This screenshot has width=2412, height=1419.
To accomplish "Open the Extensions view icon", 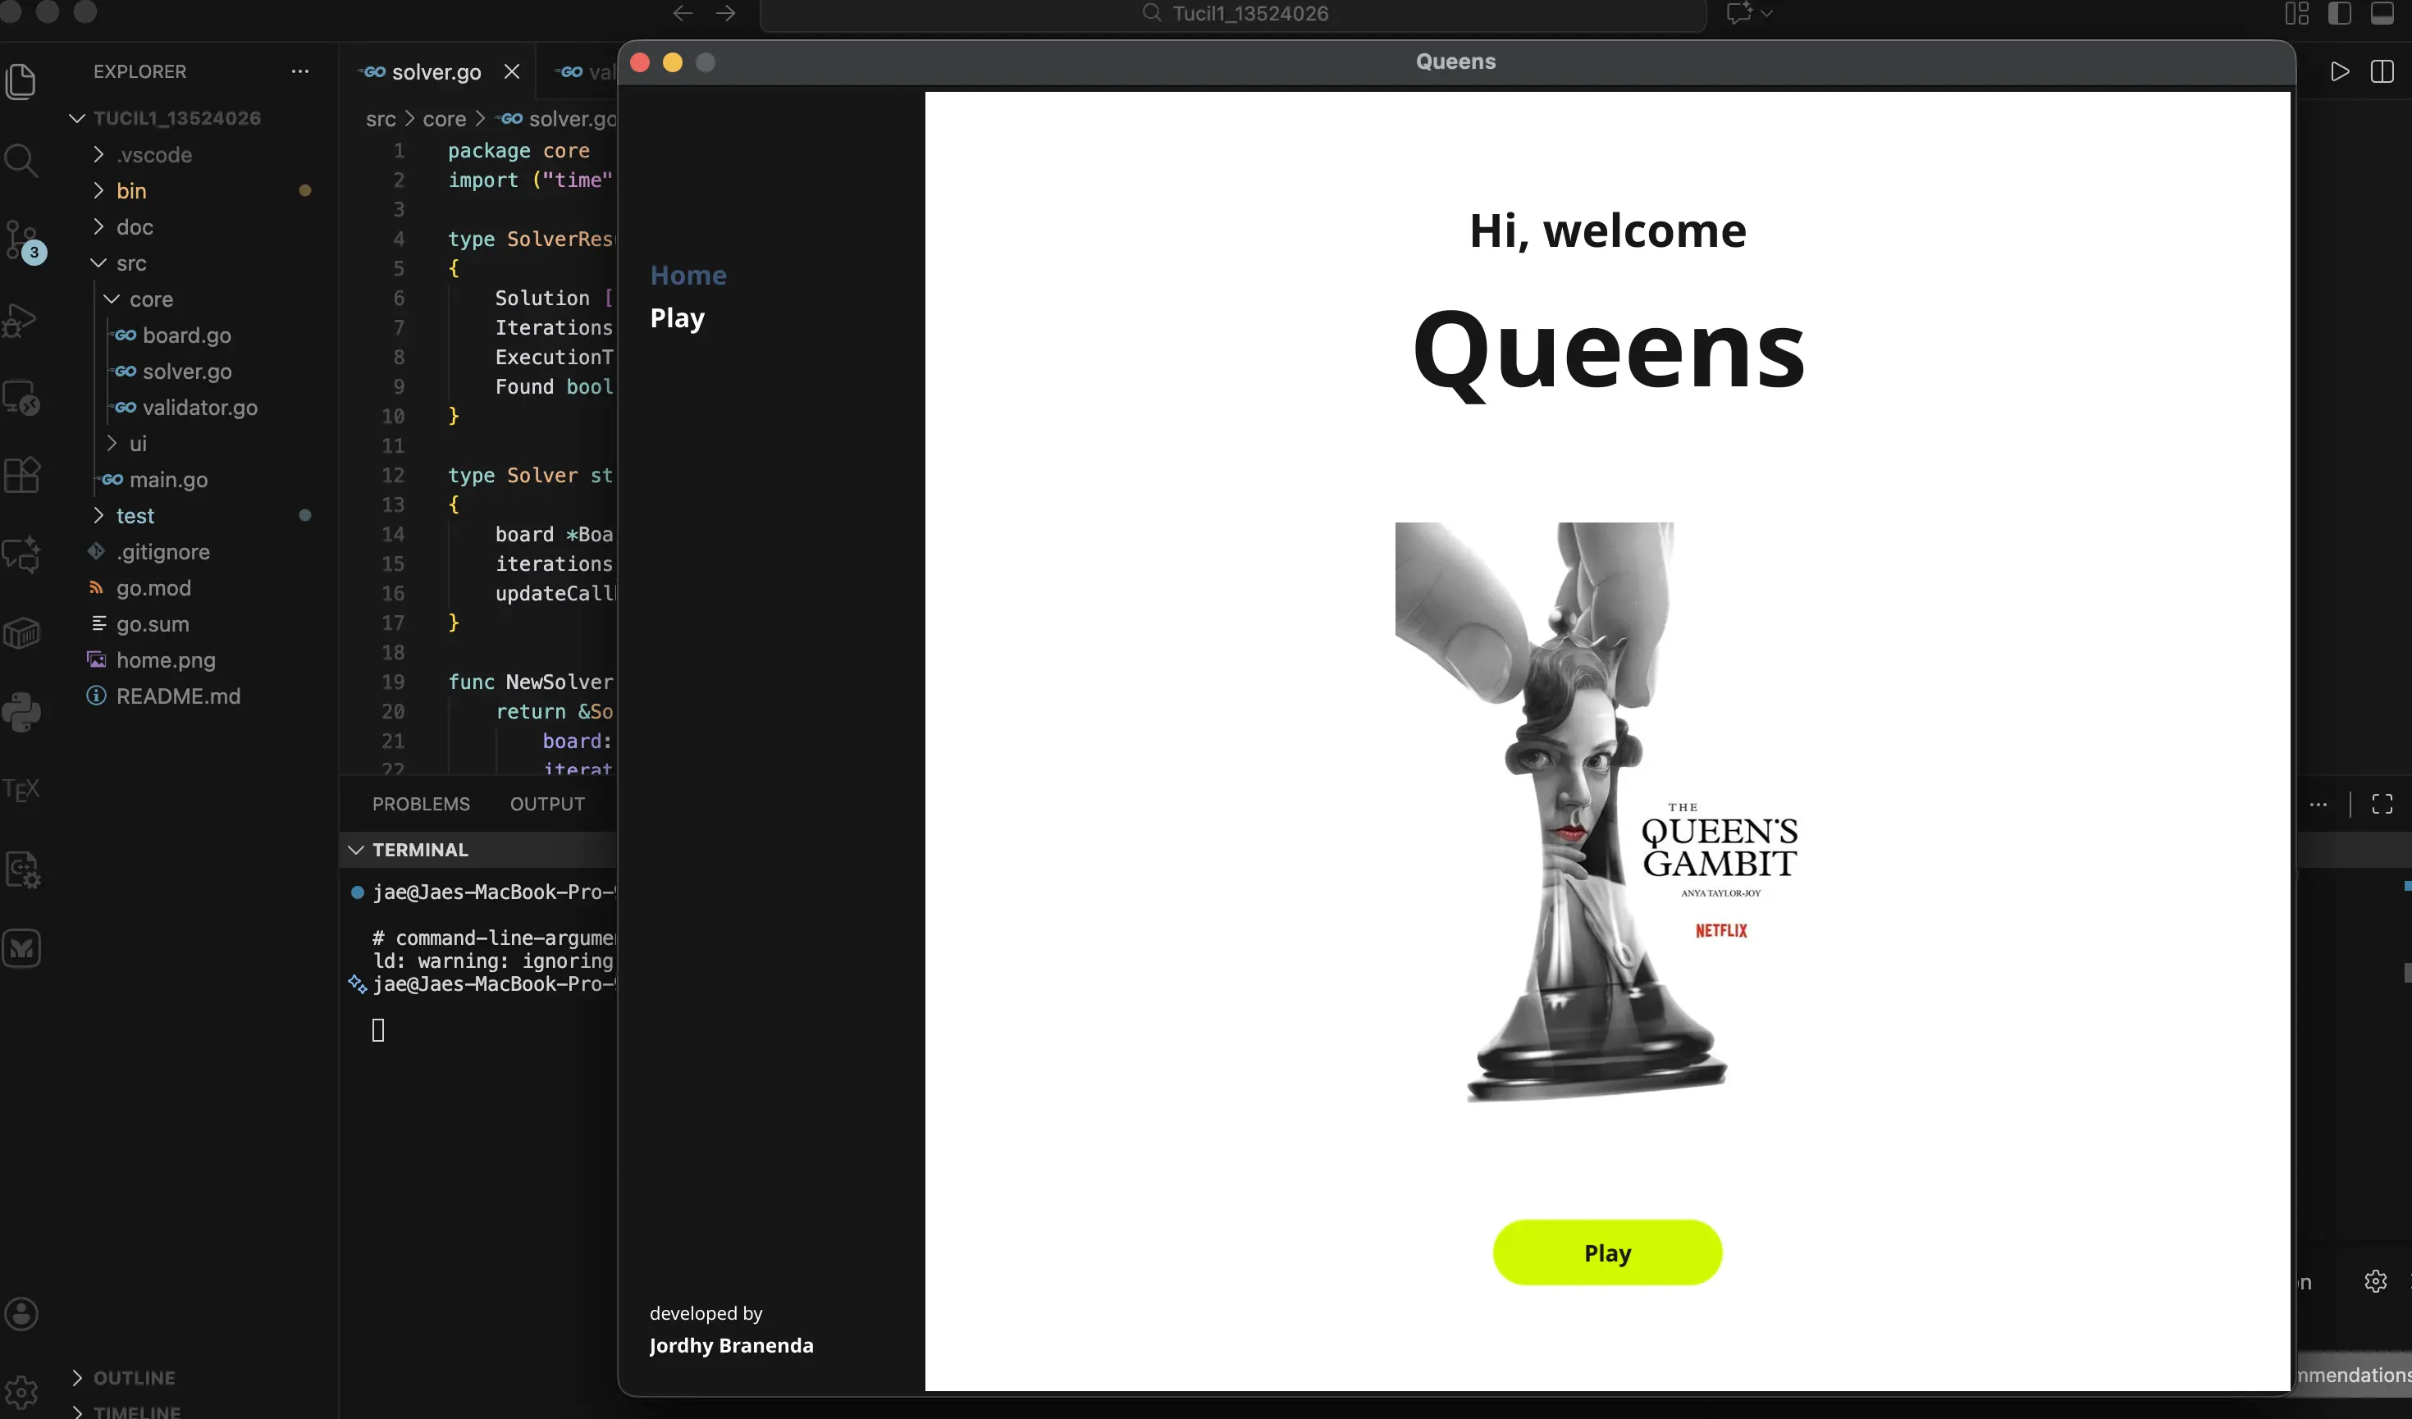I will [21, 473].
